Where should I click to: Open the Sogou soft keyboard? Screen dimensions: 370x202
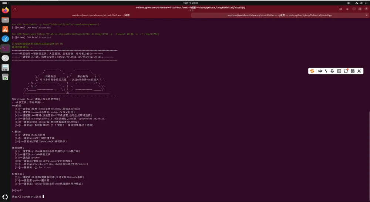pos(339,71)
